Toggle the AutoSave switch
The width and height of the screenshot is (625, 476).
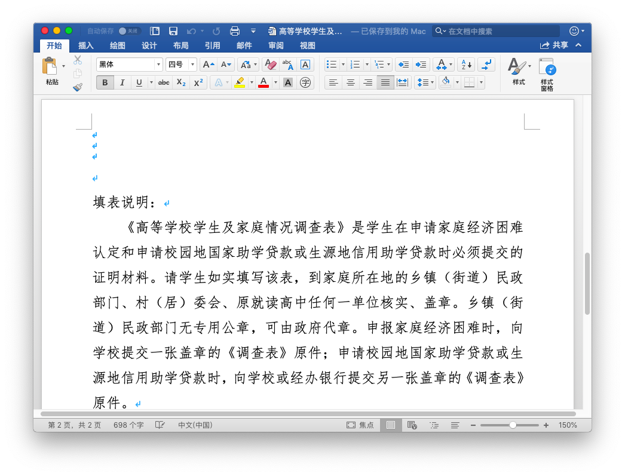pos(128,31)
